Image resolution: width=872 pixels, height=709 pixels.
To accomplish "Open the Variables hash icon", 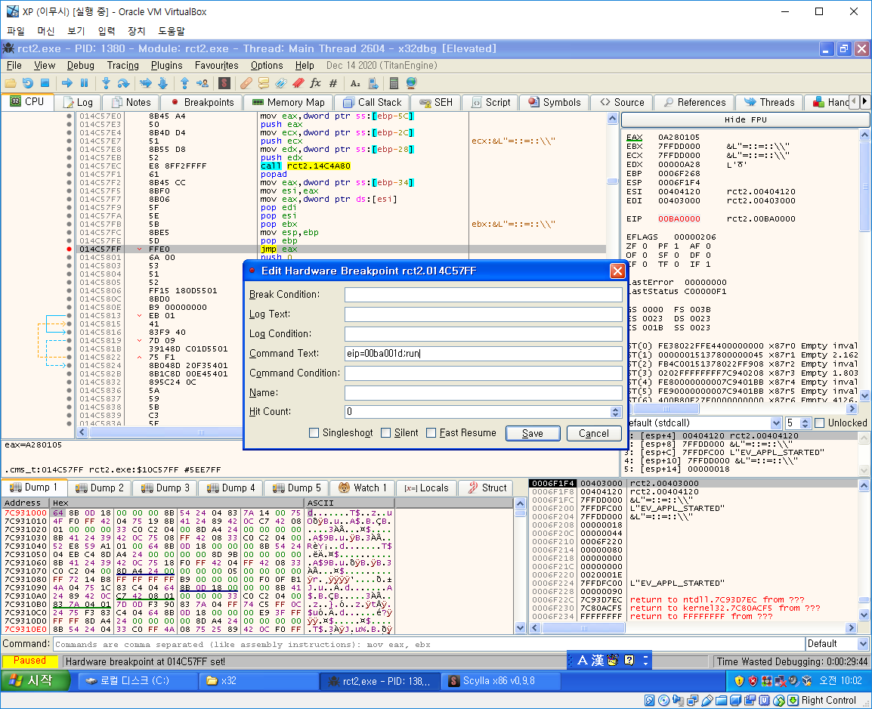I will click(x=333, y=83).
